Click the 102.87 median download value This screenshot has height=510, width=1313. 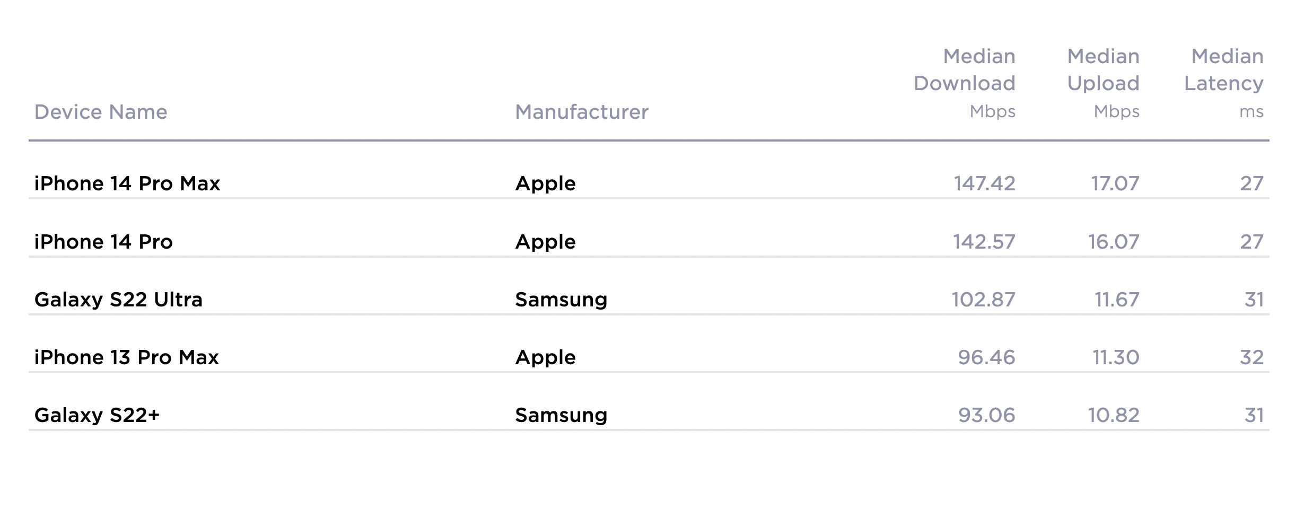click(983, 300)
